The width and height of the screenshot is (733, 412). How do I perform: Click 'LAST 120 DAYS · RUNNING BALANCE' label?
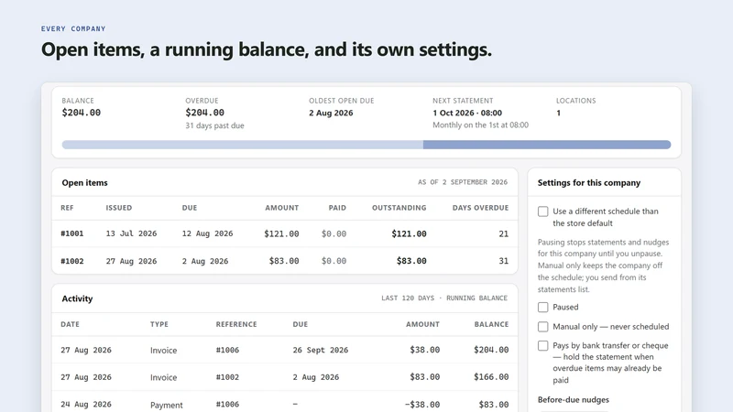[x=444, y=298]
